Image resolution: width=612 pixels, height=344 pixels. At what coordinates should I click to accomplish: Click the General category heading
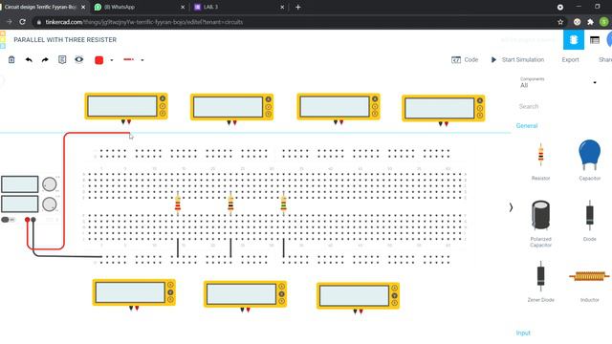[x=527, y=125]
